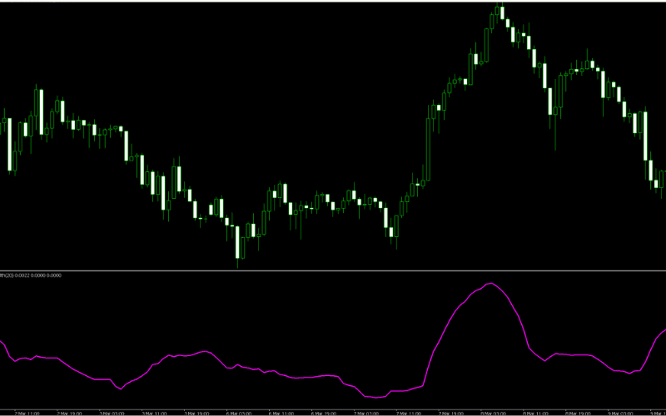Click the tall white candle near the left edge
666x416 pixels.
[x=9, y=144]
